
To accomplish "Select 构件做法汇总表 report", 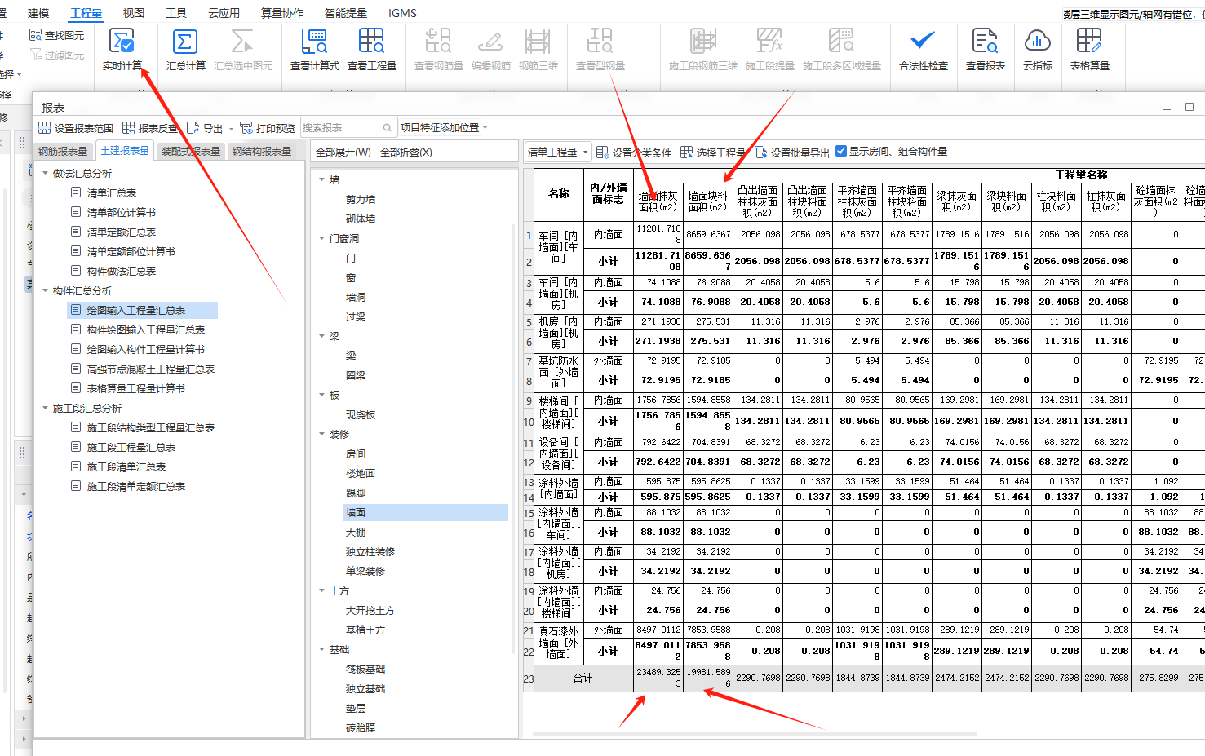I will click(122, 271).
